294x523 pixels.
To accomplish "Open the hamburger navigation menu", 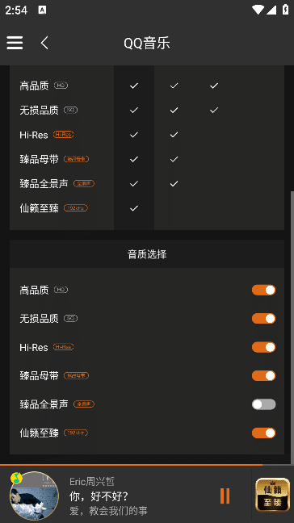I will [x=15, y=43].
